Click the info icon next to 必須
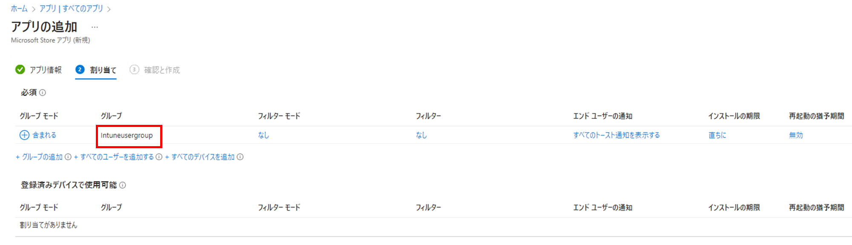 (43, 92)
